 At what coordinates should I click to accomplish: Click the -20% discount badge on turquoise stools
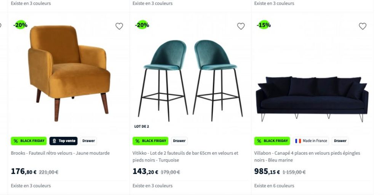pyautogui.click(x=142, y=25)
